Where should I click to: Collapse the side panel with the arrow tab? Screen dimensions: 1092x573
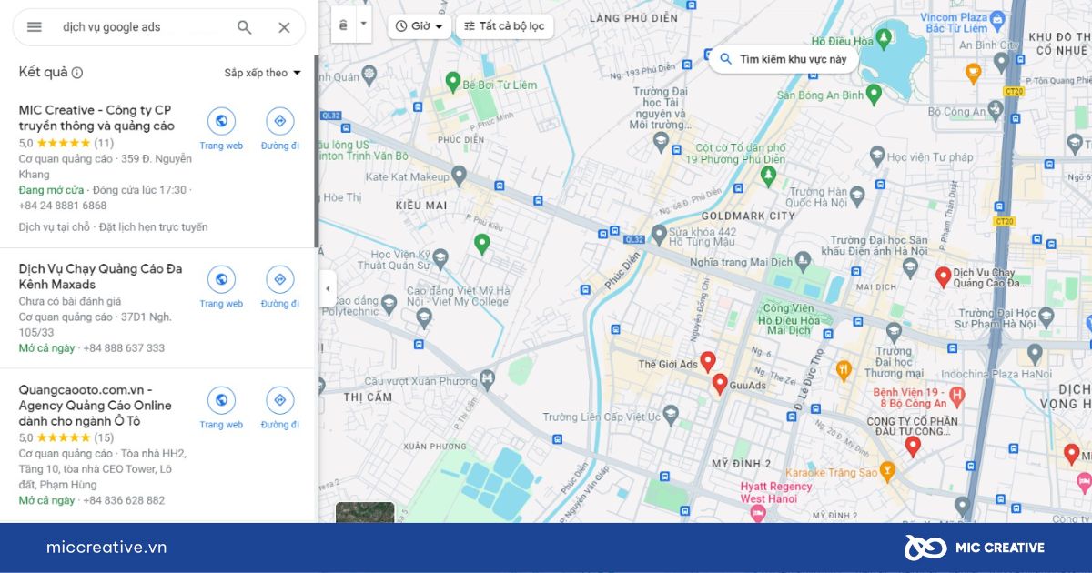pos(328,289)
